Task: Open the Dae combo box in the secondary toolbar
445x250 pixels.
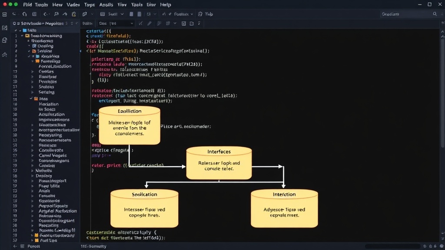Action: pyautogui.click(x=116, y=23)
